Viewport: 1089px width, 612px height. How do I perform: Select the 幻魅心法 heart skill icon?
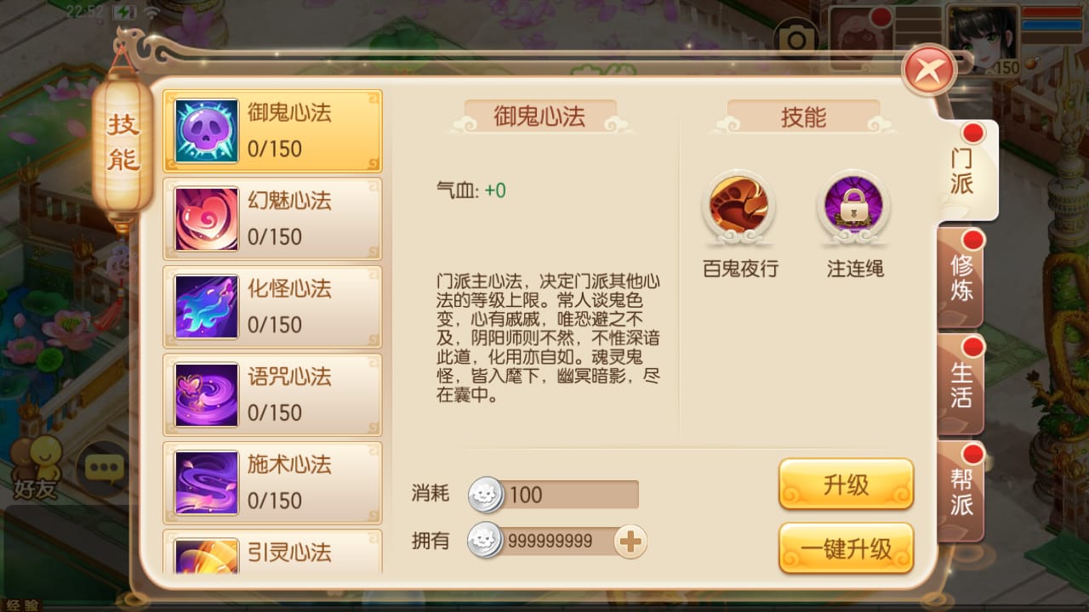pyautogui.click(x=207, y=219)
